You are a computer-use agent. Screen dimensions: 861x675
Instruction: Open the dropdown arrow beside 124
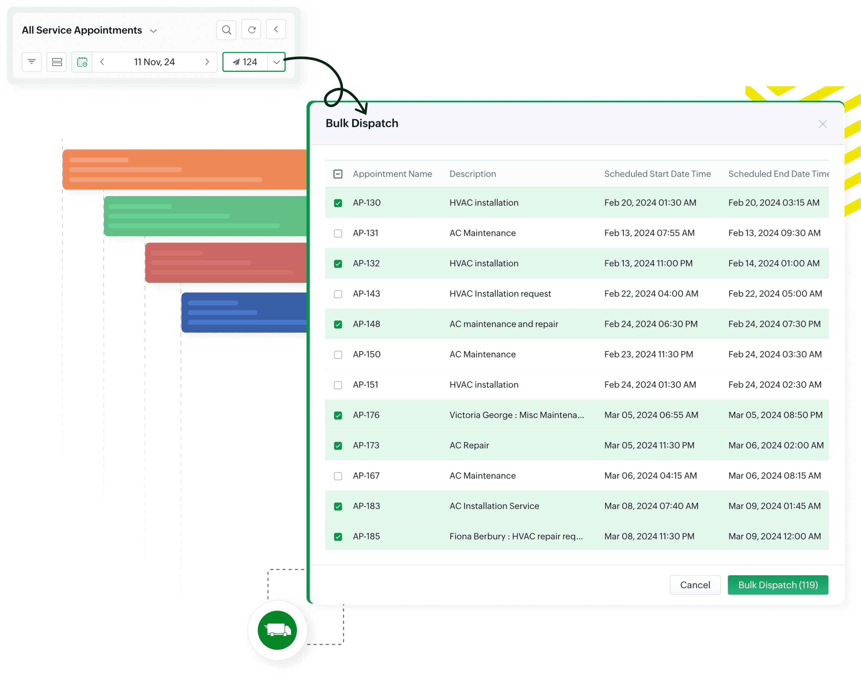tap(276, 62)
